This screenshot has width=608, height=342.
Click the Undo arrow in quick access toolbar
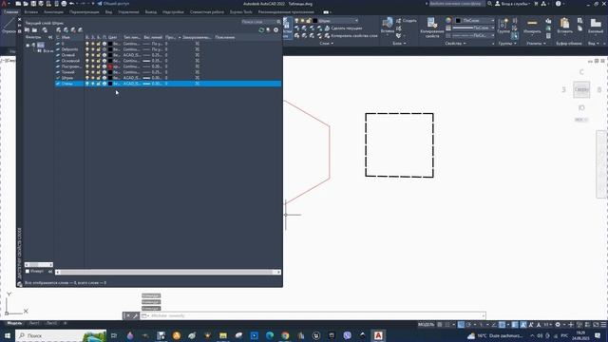[72, 4]
